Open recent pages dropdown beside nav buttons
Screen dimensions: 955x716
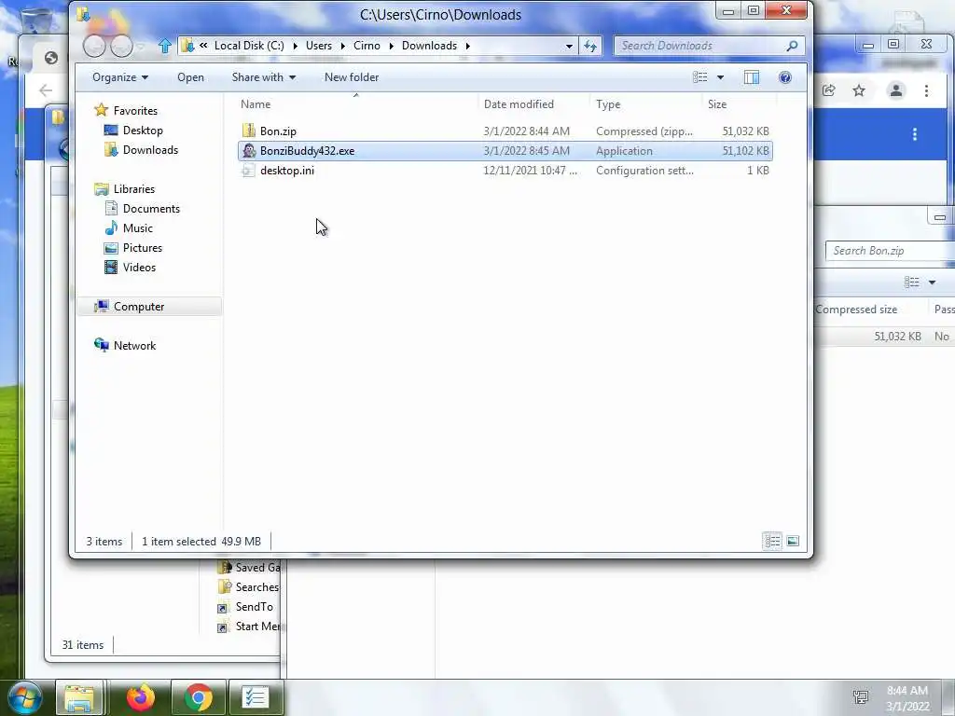141,47
